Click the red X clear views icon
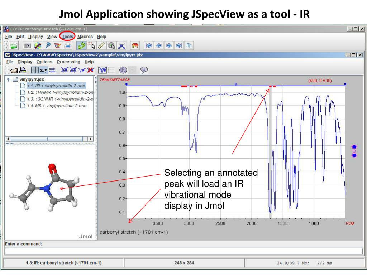Image resolution: width=367 pixels, height=275 pixels. [x=90, y=70]
